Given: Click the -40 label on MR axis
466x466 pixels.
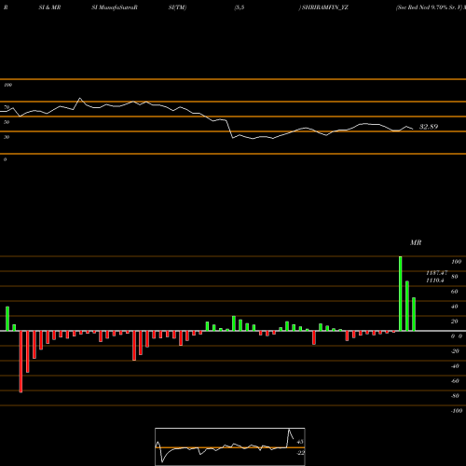Looking at the screenshot, I should click(x=455, y=366).
